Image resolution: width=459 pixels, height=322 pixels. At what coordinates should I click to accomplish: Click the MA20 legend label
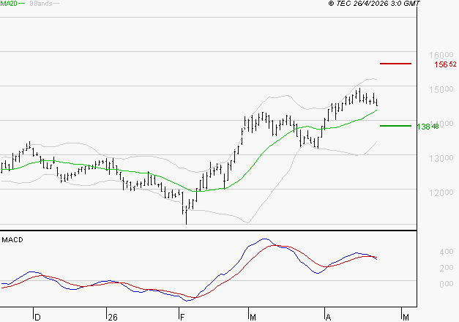point(9,4)
